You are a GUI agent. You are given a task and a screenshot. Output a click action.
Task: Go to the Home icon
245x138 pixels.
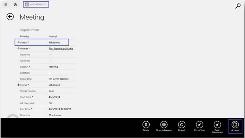(x=15, y=4)
